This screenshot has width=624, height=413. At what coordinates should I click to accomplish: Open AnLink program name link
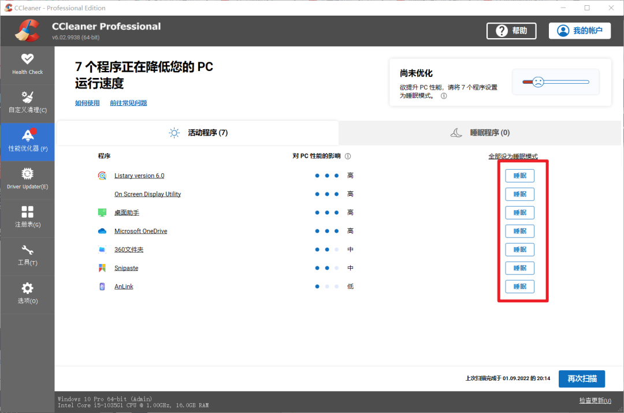(124, 287)
